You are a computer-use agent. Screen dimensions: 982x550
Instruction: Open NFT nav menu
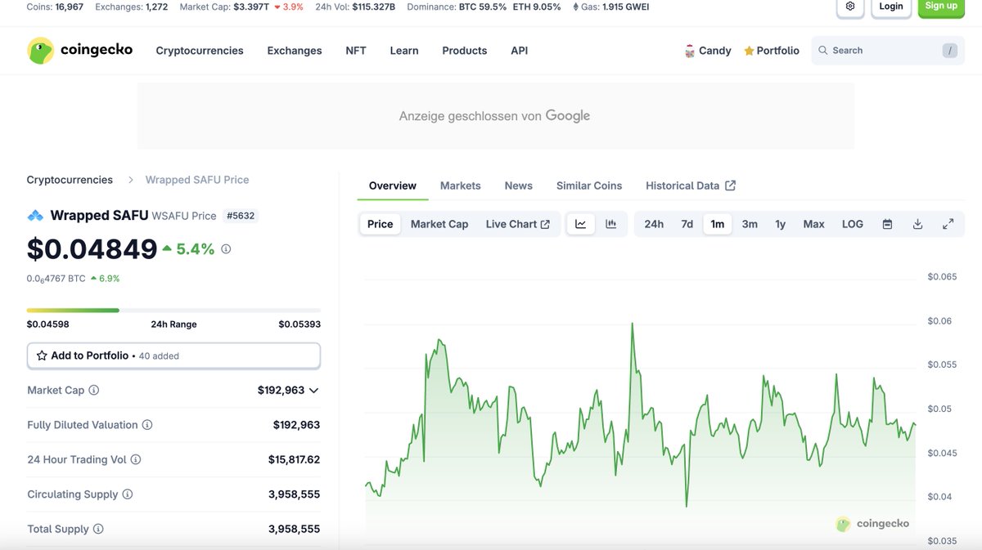coord(356,51)
